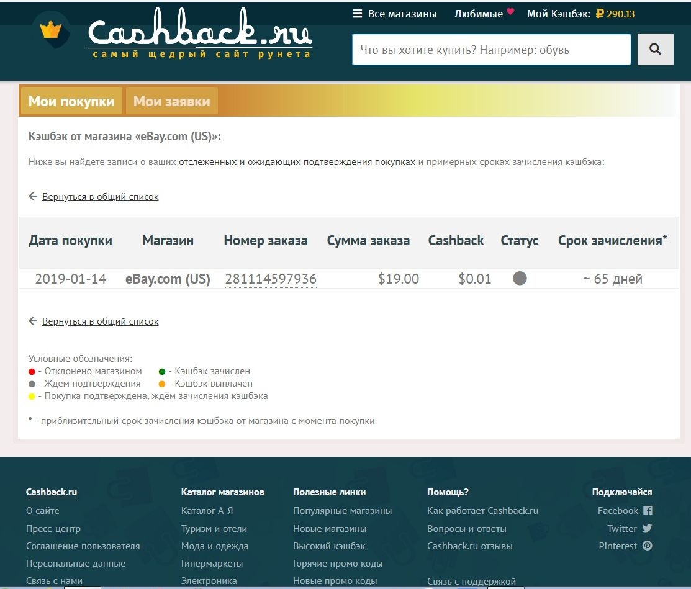This screenshot has width=691, height=589.
Task: Open the Высокий кэшбэк footer link
Action: pos(329,546)
